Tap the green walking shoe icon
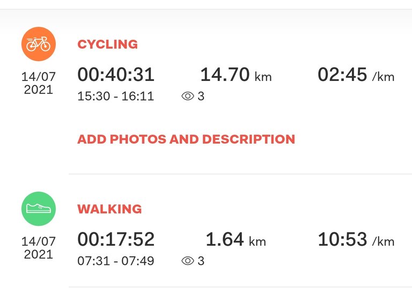Viewport: 412px width, 295px height. (39, 209)
